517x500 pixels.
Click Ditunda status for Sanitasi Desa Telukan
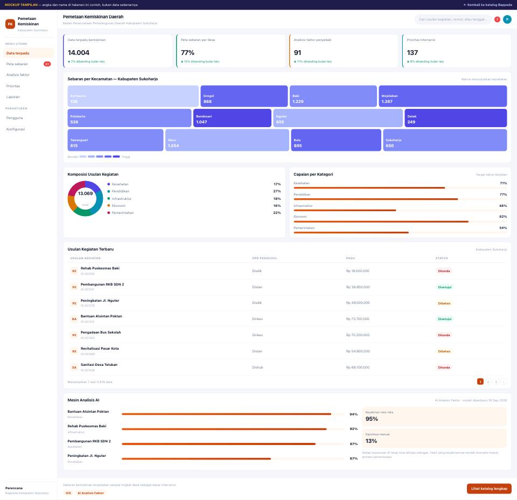click(x=444, y=367)
